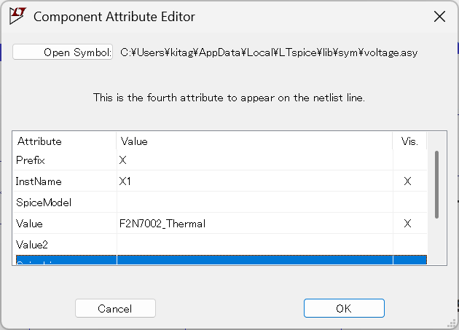Dismiss the dialog with Cancel
Image resolution: width=459 pixels, height=330 pixels.
tap(115, 308)
